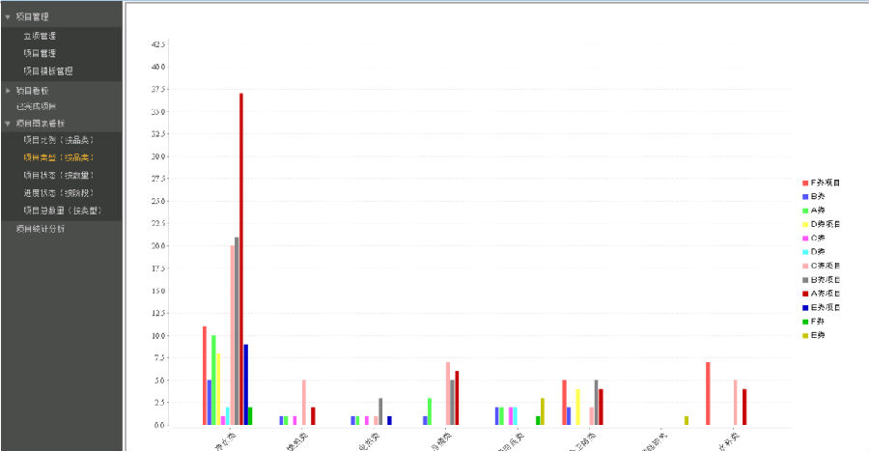Select 项目模板管理 in the sidebar
The image size is (869, 451).
click(x=48, y=70)
